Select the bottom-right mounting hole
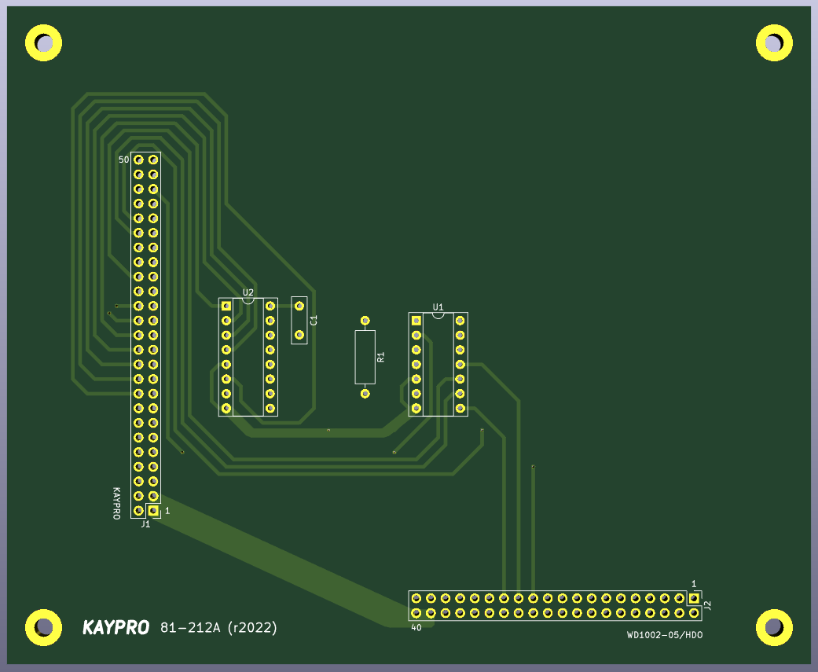This screenshot has width=818, height=672. click(x=775, y=628)
